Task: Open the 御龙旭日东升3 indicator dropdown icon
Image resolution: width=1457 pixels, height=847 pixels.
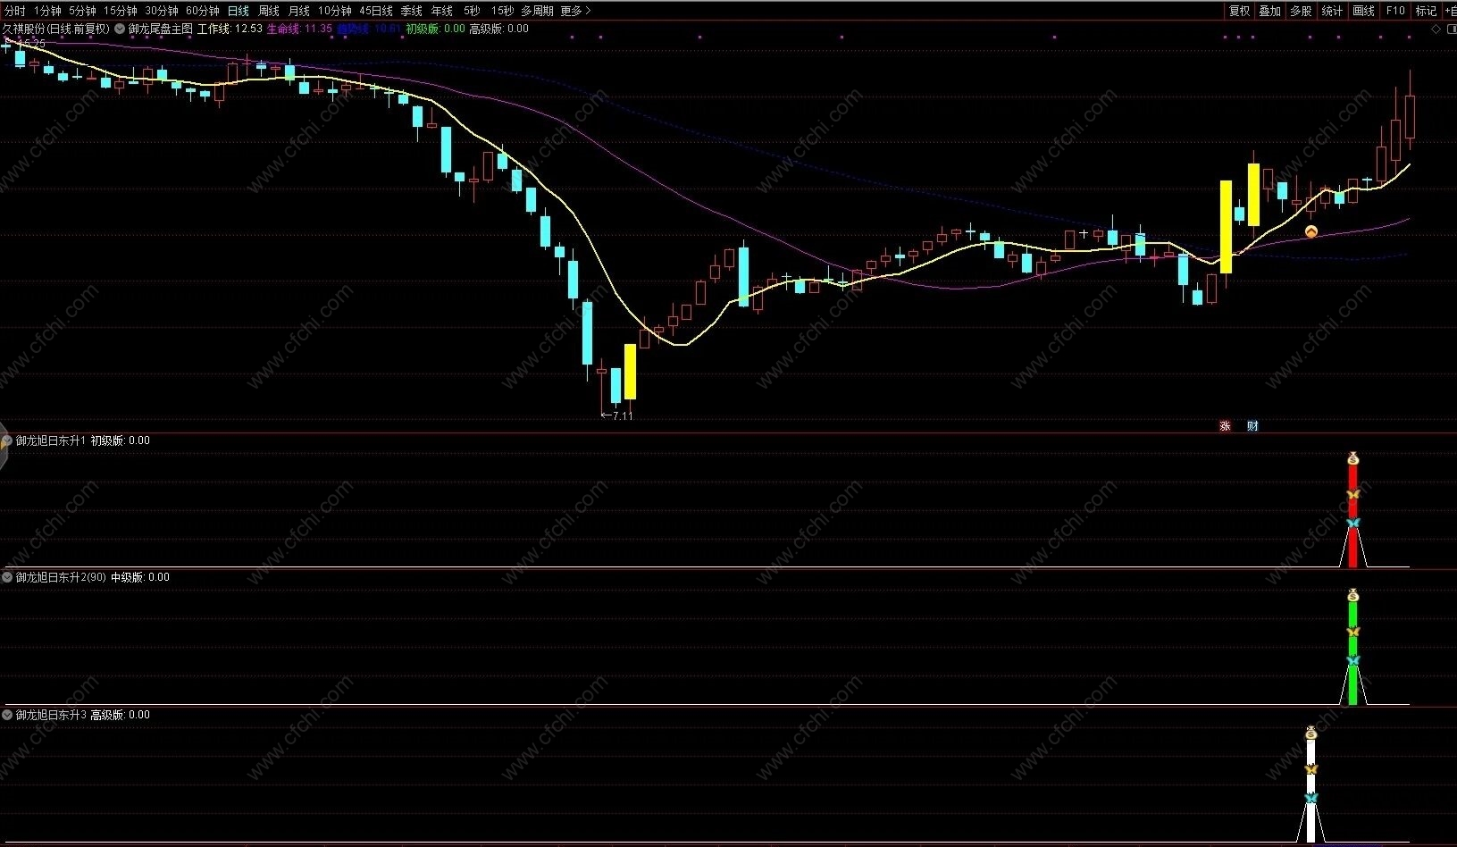Action: click(x=7, y=715)
